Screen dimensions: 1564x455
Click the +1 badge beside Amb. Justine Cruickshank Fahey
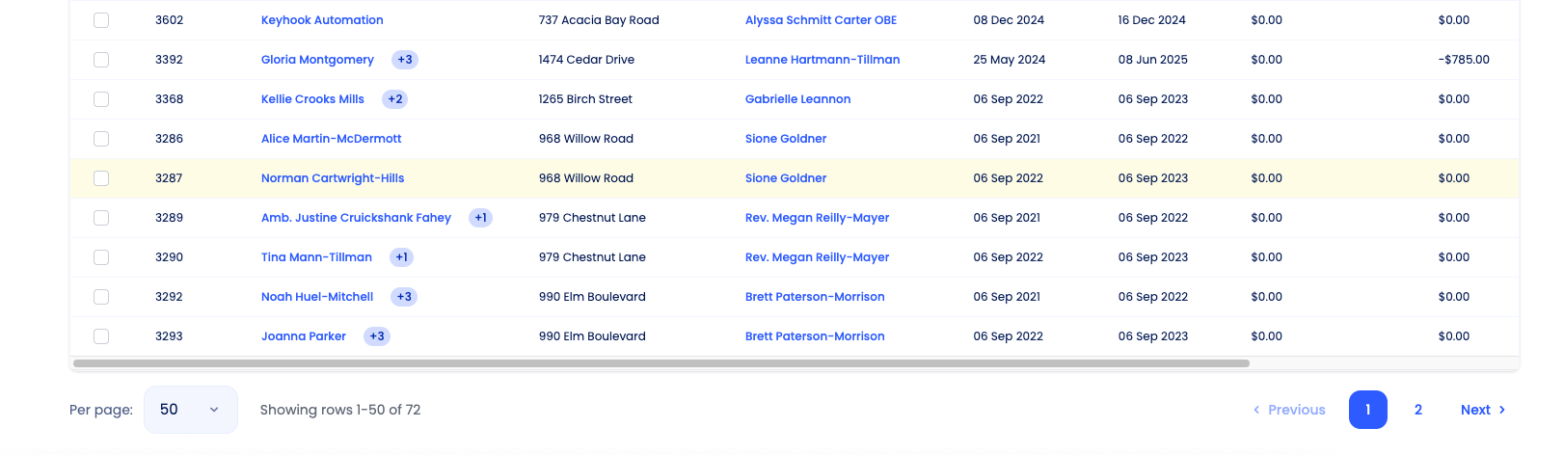[481, 218]
